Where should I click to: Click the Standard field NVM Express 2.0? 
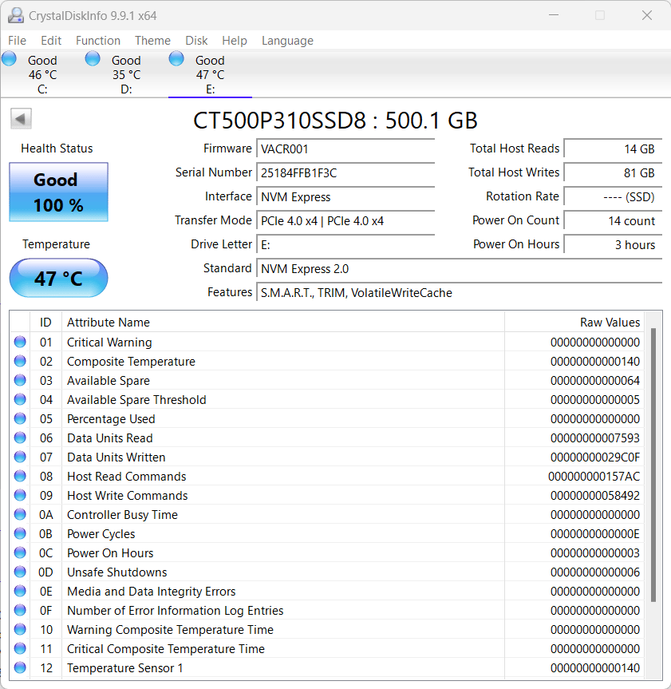click(460, 268)
